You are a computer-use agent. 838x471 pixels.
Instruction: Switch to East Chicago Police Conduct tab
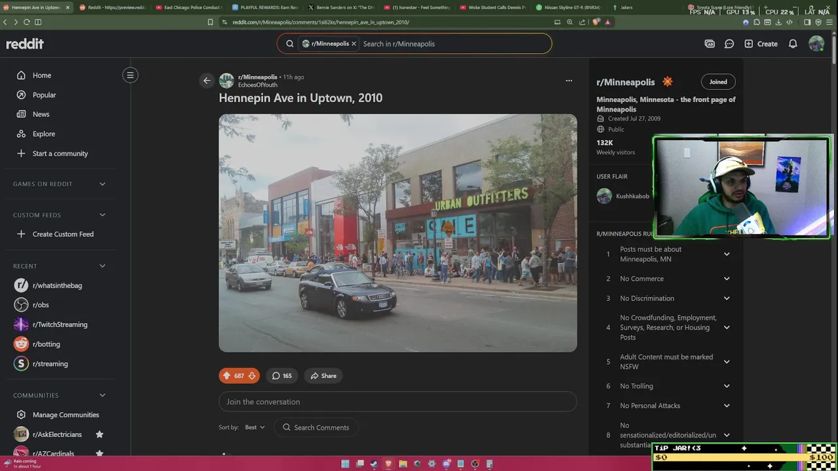188,7
